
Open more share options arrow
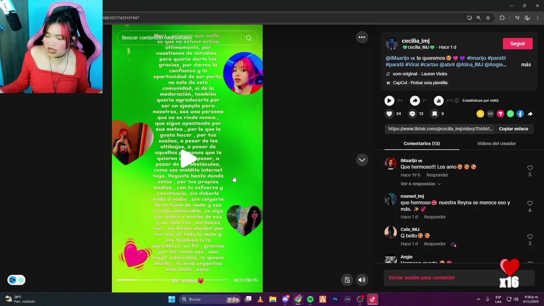click(530, 114)
